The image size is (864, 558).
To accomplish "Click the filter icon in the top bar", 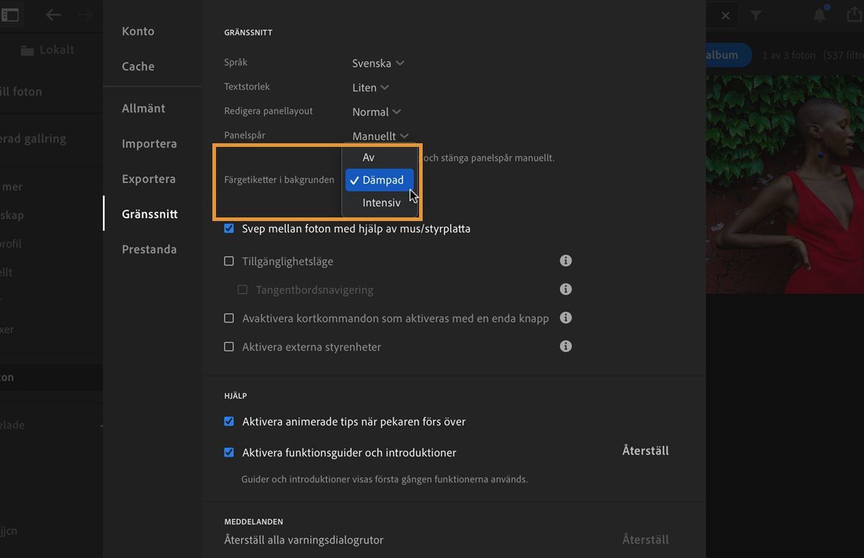I will point(756,14).
